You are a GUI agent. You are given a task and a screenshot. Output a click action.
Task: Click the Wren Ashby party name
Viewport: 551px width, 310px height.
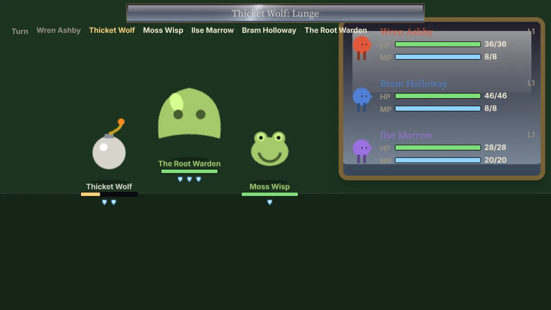pos(406,32)
